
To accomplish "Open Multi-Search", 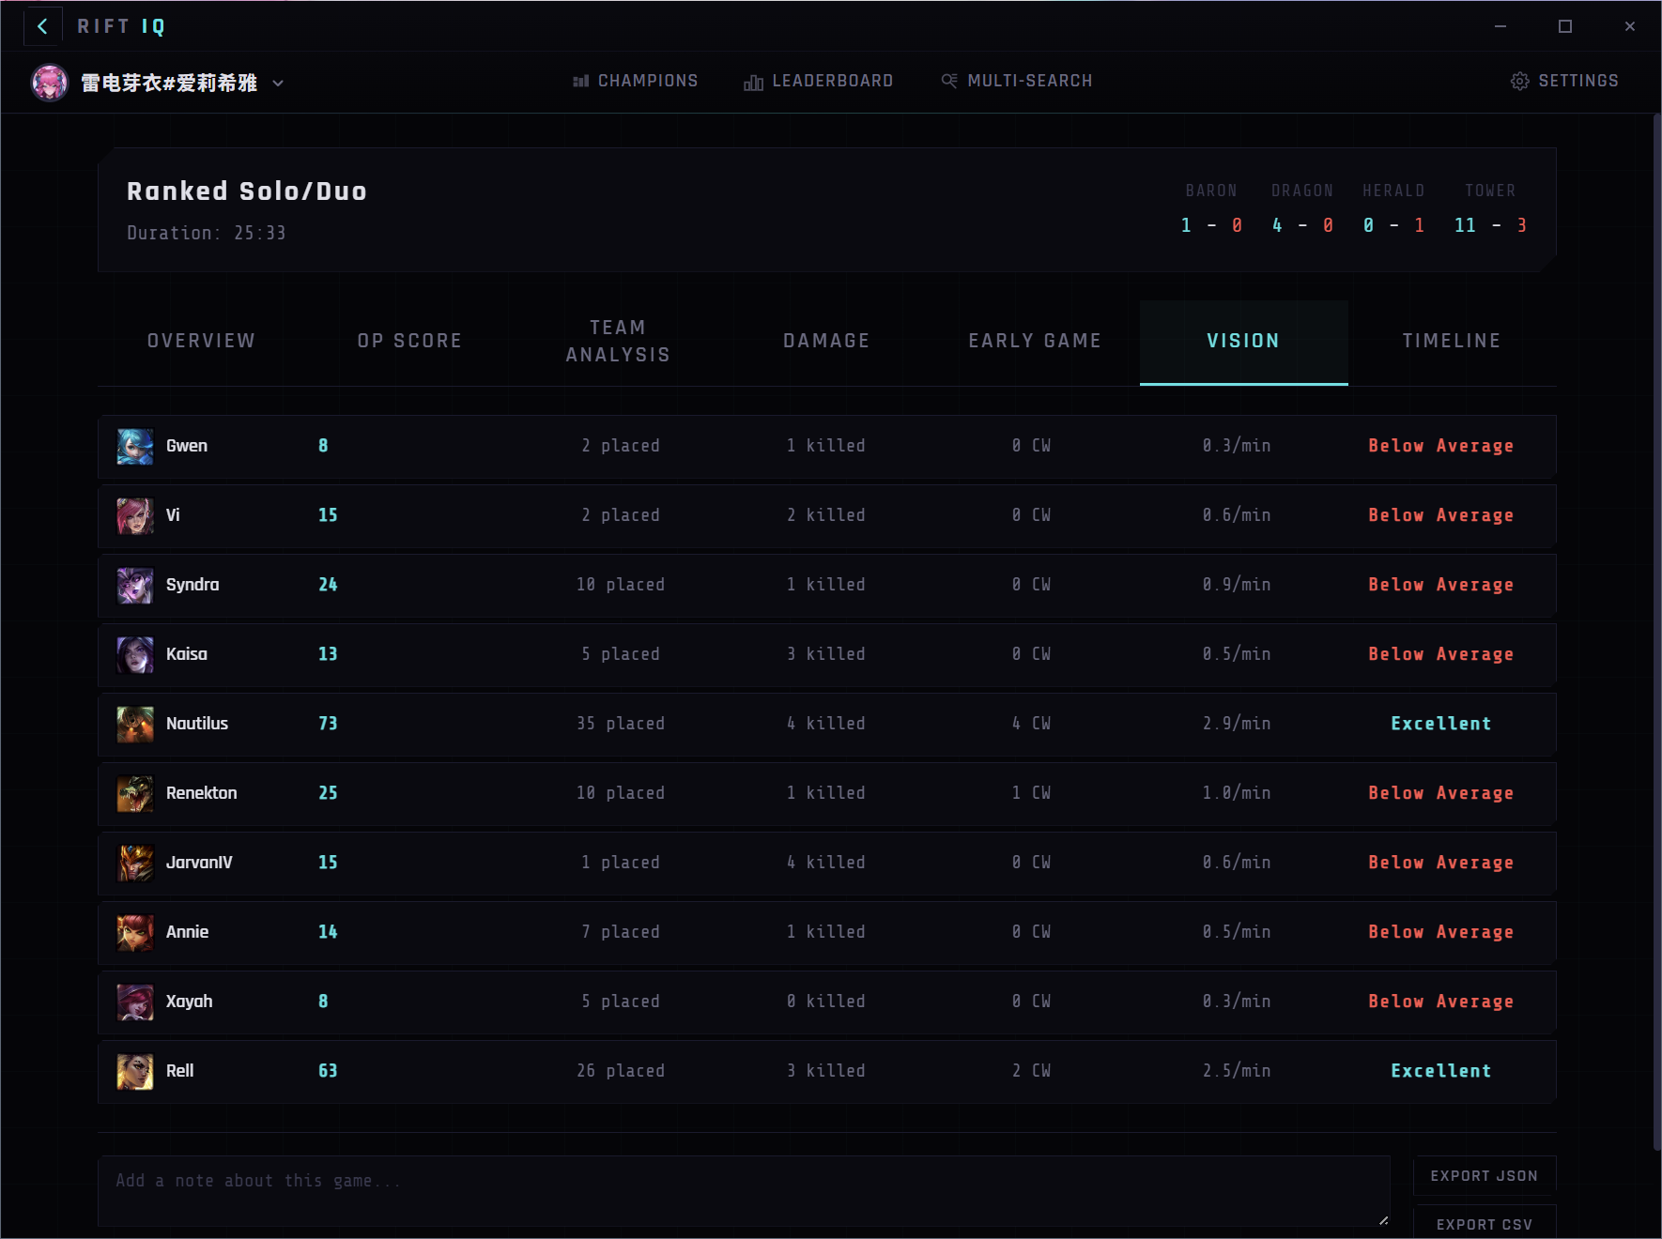I will (1017, 81).
